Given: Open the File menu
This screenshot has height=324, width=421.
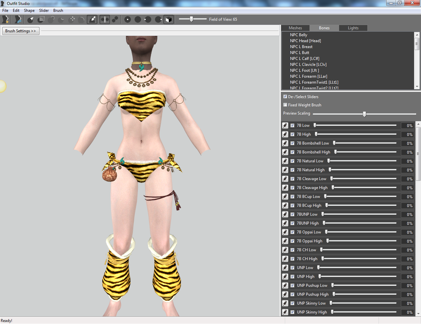Looking at the screenshot, I should tap(5, 11).
